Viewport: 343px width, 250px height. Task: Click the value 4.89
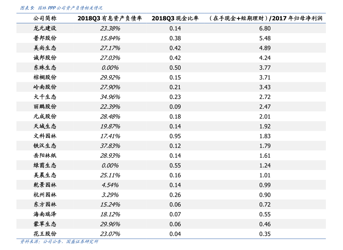[x=265, y=48]
